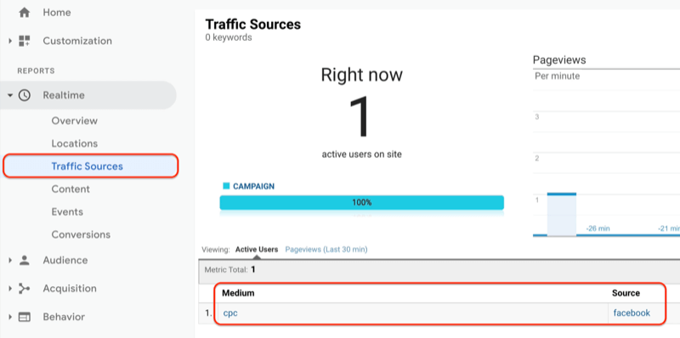
Task: Sort by the Source column header
Action: 626,293
